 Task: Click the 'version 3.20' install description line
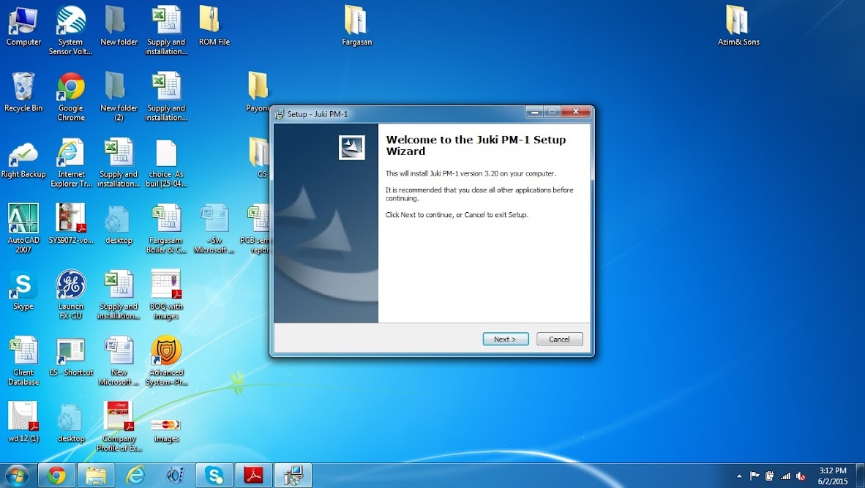point(471,173)
